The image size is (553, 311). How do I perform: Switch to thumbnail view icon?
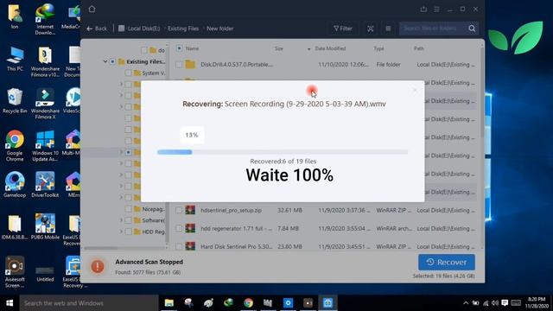371,29
